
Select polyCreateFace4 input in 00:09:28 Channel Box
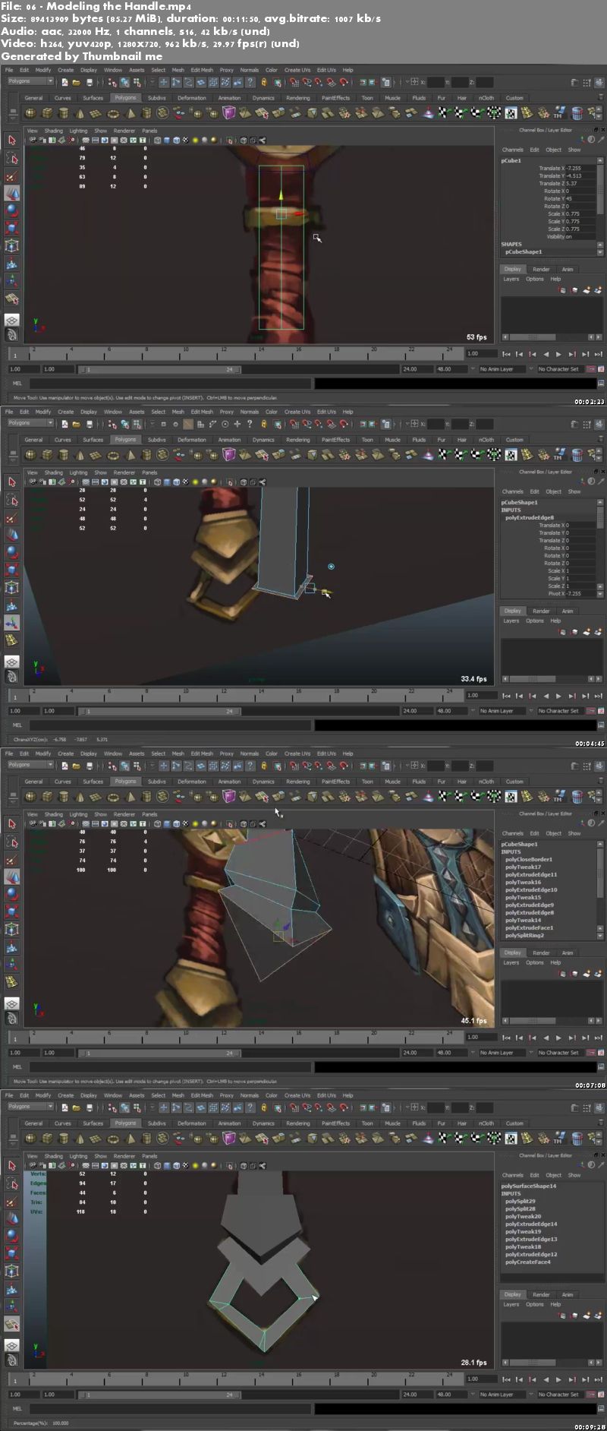[x=528, y=1262]
